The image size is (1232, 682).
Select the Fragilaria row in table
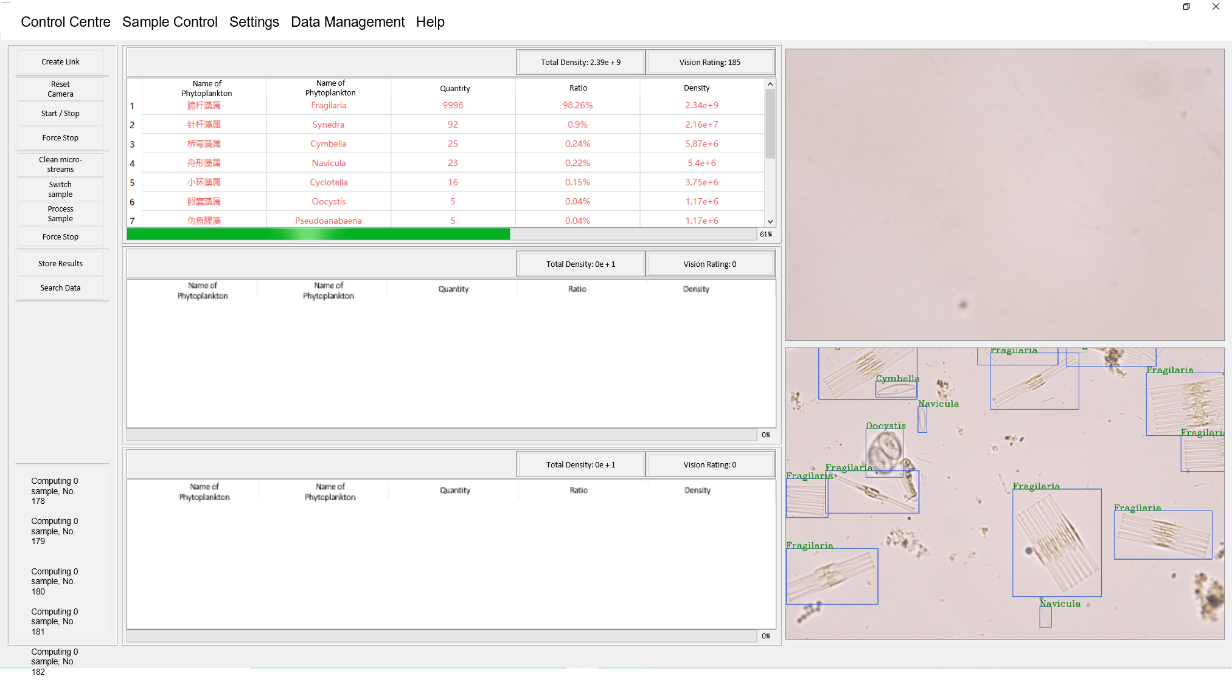[329, 106]
